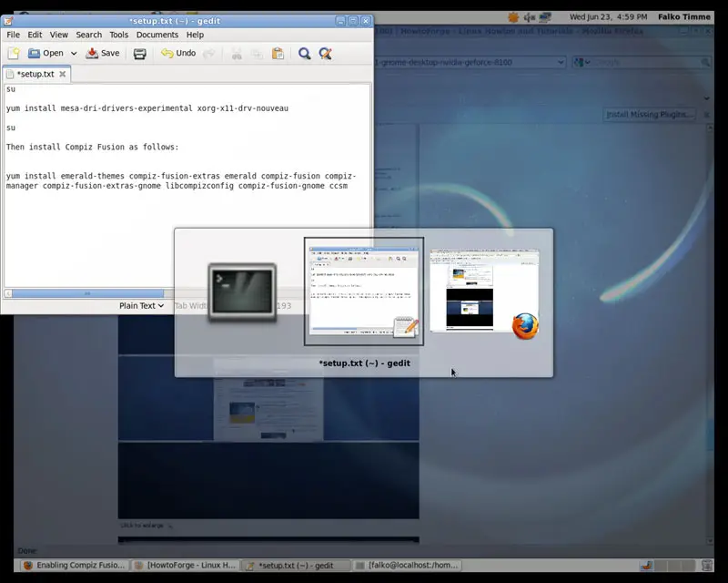Open the Tools menu
Image resolution: width=728 pixels, height=583 pixels.
coord(119,35)
